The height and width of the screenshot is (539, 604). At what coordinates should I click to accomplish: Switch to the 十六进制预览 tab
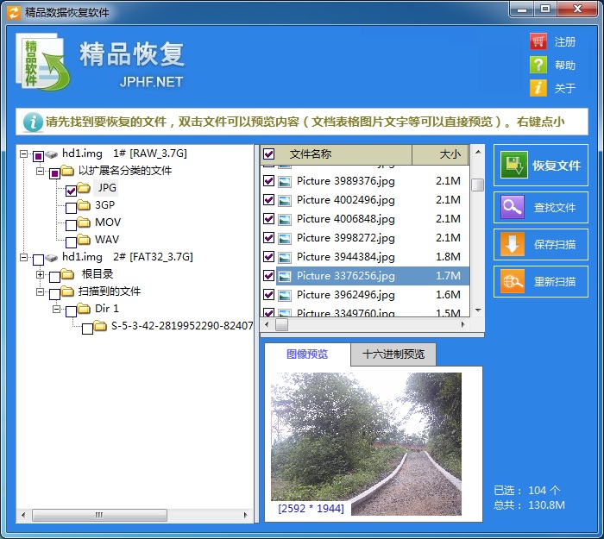[x=393, y=354]
